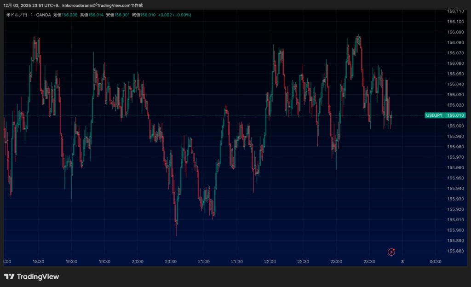Image resolution: width=471 pixels, height=287 pixels.
Task: Click the open value 156.008
Action: click(x=69, y=15)
